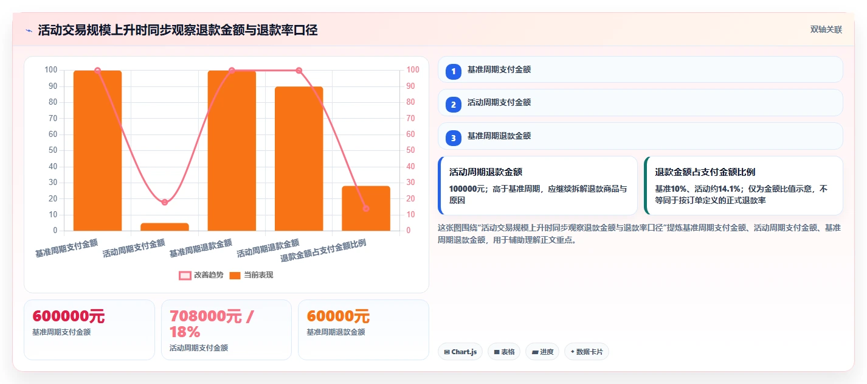
Task: Select list item 2 活动周期支付金额
Action: click(x=640, y=102)
